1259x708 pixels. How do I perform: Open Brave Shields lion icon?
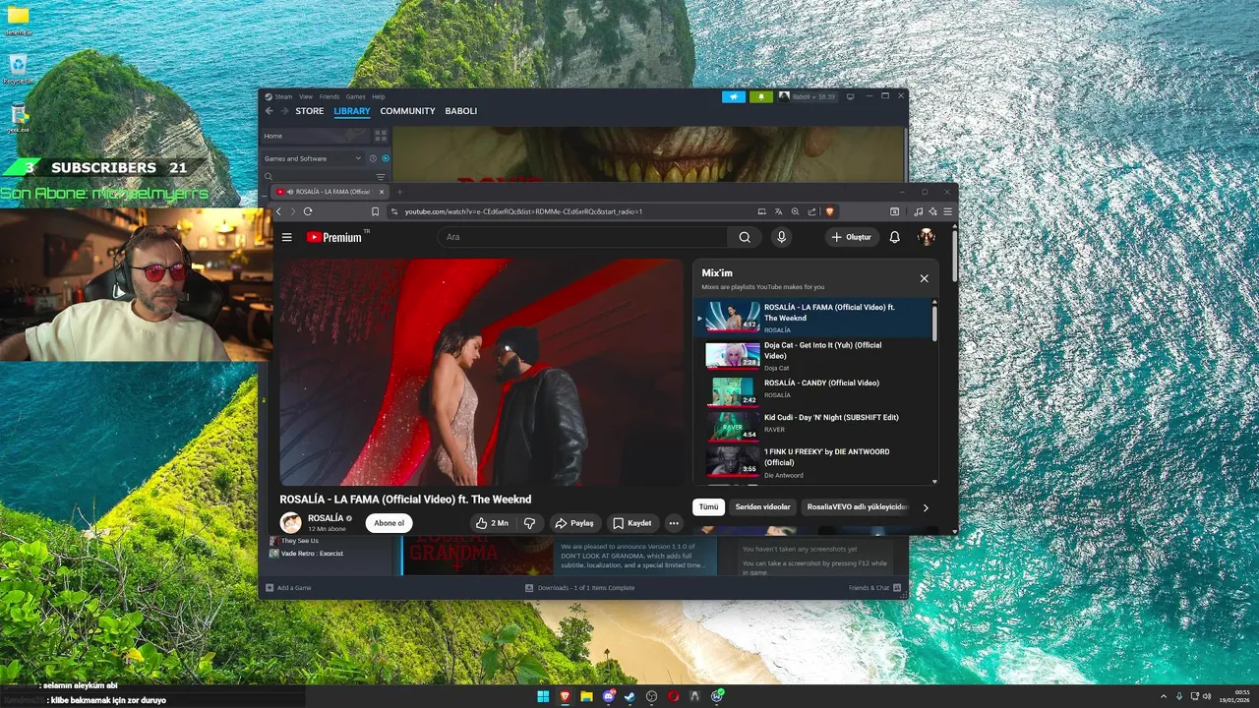829,211
